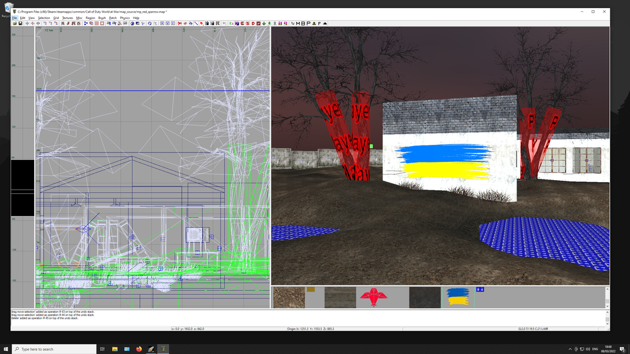Rotate selection around the Z axis

coord(56,23)
